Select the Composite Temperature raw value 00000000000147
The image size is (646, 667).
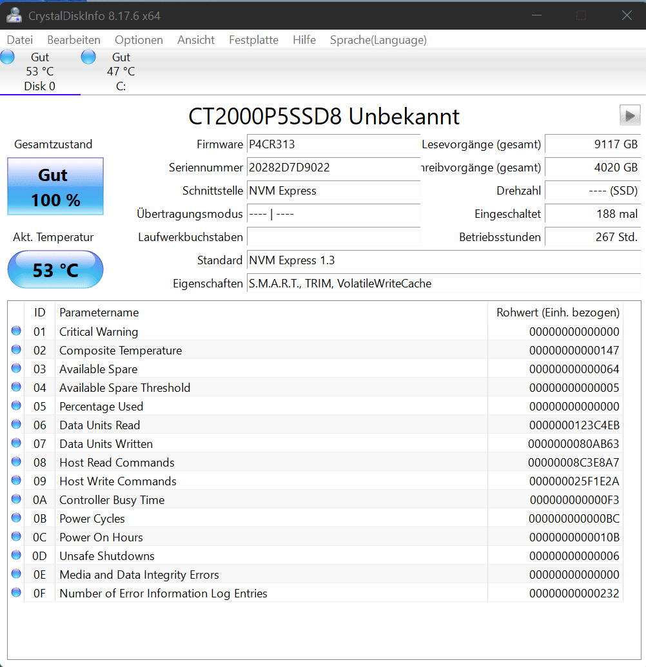[x=574, y=351]
